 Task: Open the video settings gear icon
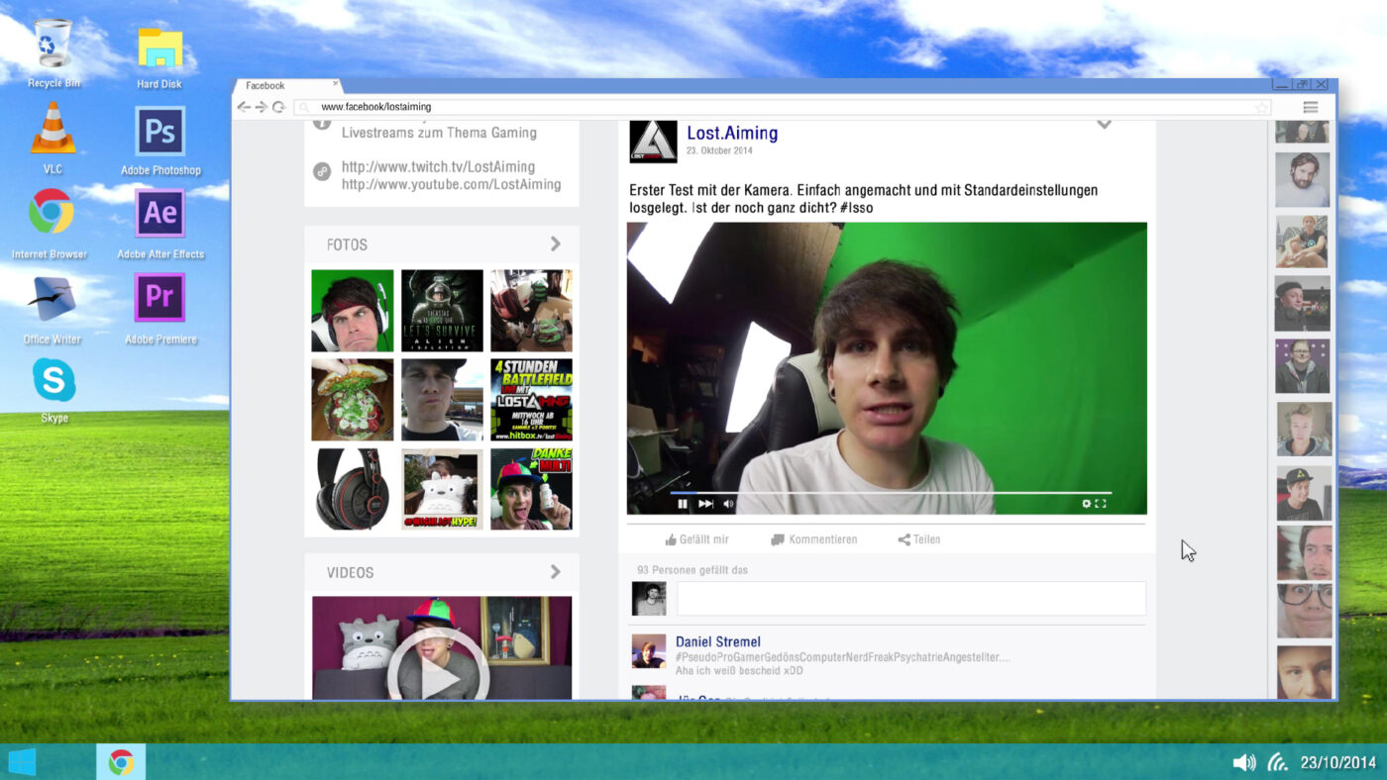click(1086, 504)
